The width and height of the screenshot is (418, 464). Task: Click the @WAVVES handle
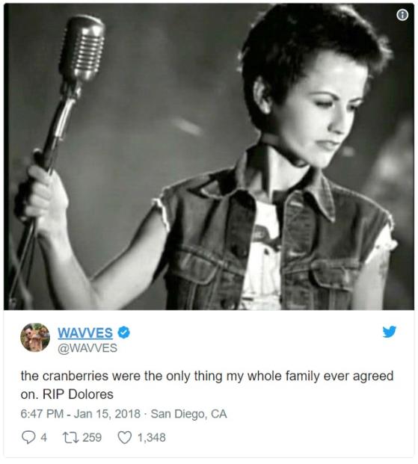pyautogui.click(x=87, y=347)
